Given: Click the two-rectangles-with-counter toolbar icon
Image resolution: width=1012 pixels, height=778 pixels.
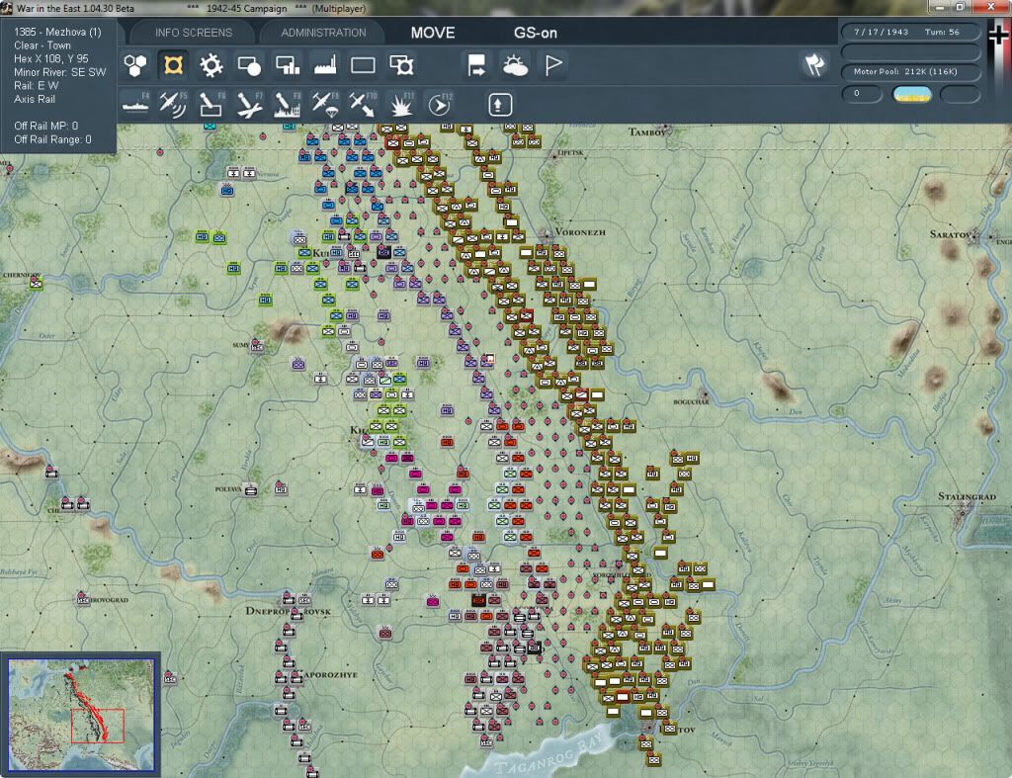Looking at the screenshot, I should pyautogui.click(x=401, y=65).
